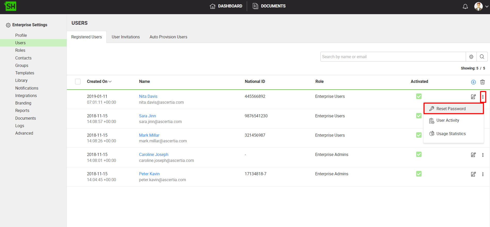Select Reset Password from the menu
The image size is (490, 227).
(x=451, y=109)
